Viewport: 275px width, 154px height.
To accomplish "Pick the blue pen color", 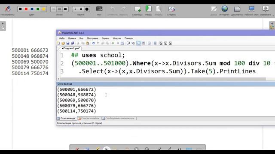I will pyautogui.click(x=32, y=9).
